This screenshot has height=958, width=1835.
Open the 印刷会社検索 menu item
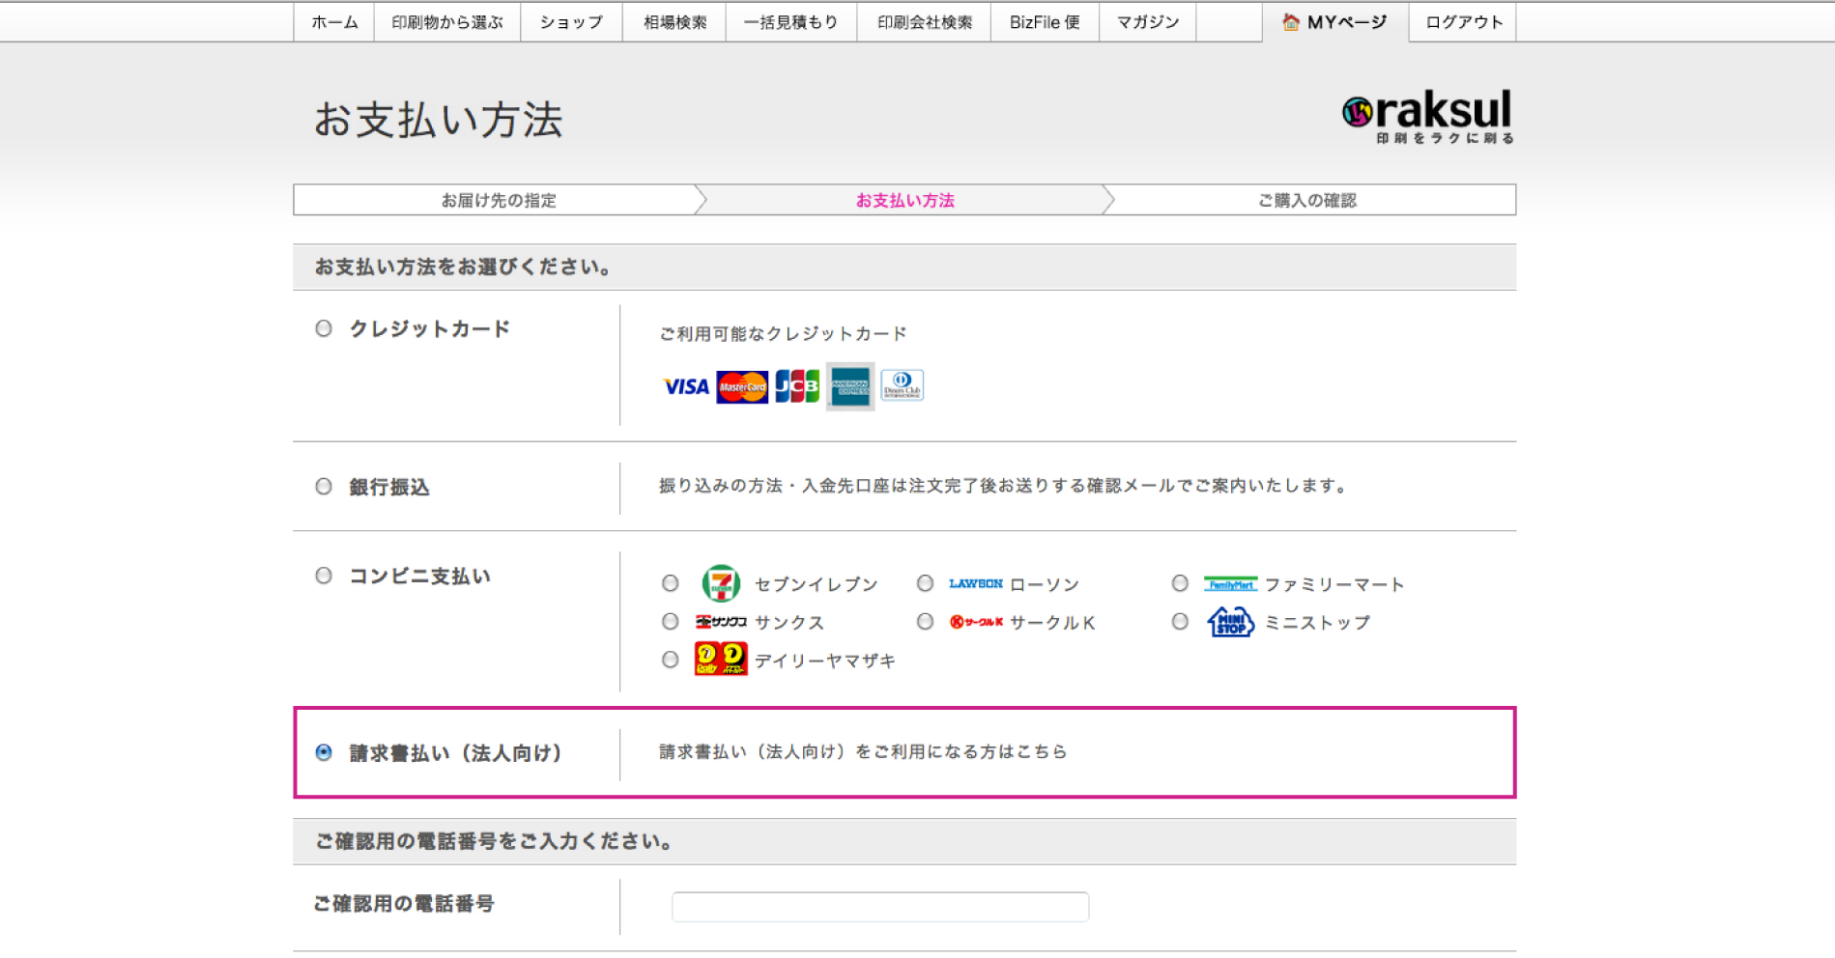pyautogui.click(x=924, y=22)
